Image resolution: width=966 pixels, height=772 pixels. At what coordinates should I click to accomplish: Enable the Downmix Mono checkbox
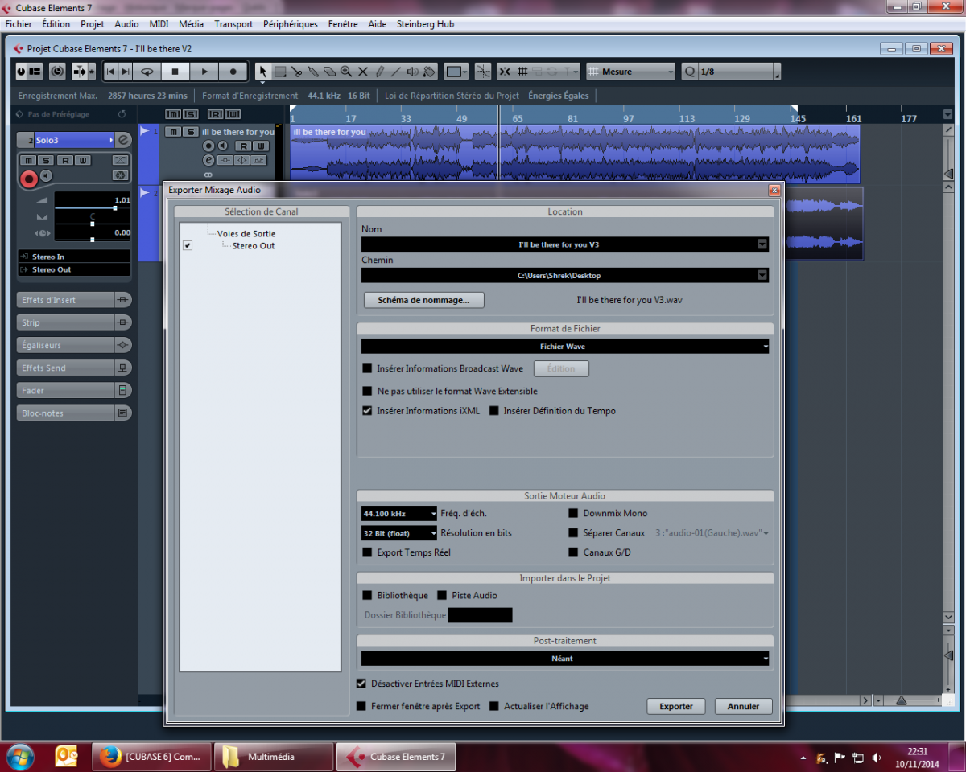(x=573, y=513)
